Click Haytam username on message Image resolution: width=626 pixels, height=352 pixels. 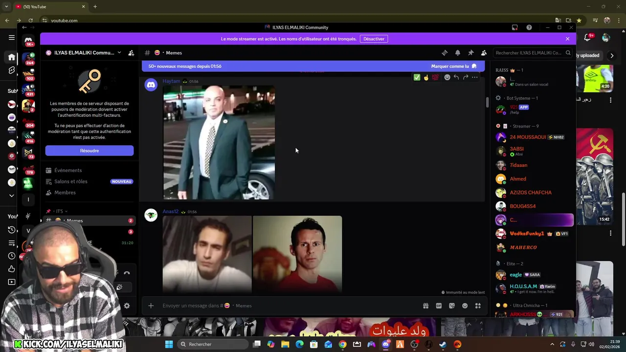tap(171, 81)
